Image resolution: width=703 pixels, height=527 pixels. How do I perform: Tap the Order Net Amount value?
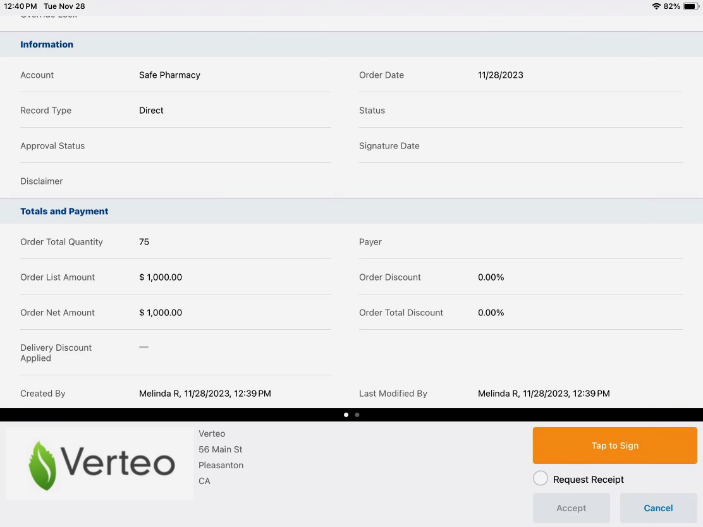[x=161, y=312]
